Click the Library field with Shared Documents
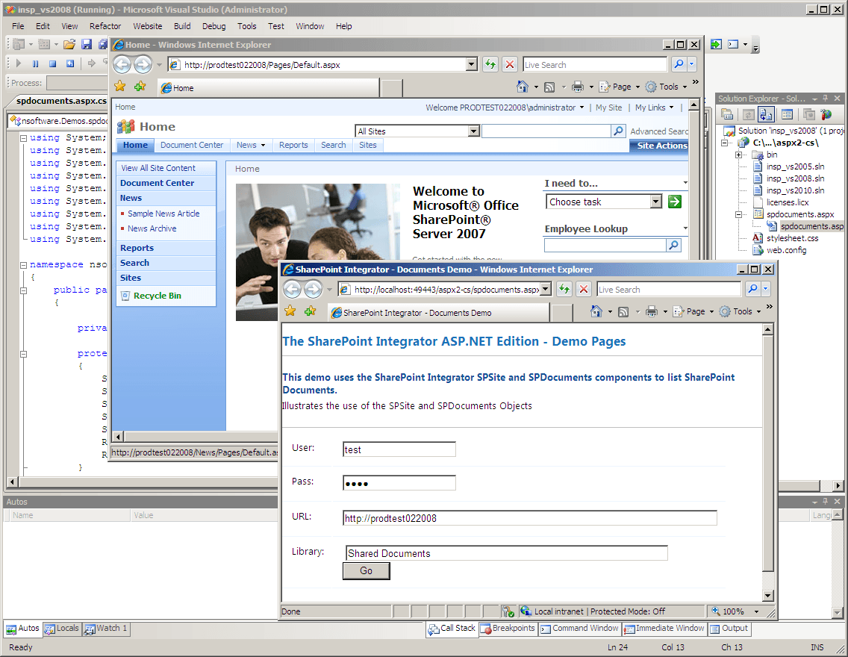This screenshot has height=657, width=848. (507, 553)
